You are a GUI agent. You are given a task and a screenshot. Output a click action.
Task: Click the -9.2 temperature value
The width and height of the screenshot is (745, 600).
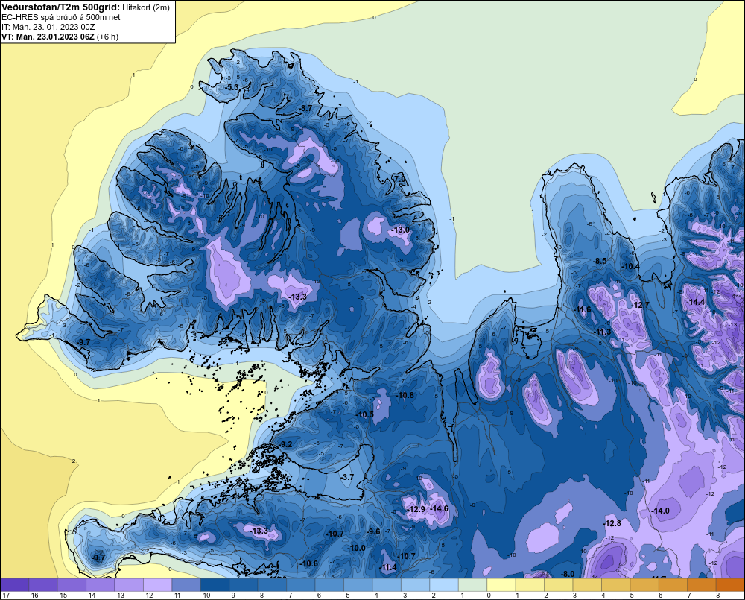(x=285, y=444)
